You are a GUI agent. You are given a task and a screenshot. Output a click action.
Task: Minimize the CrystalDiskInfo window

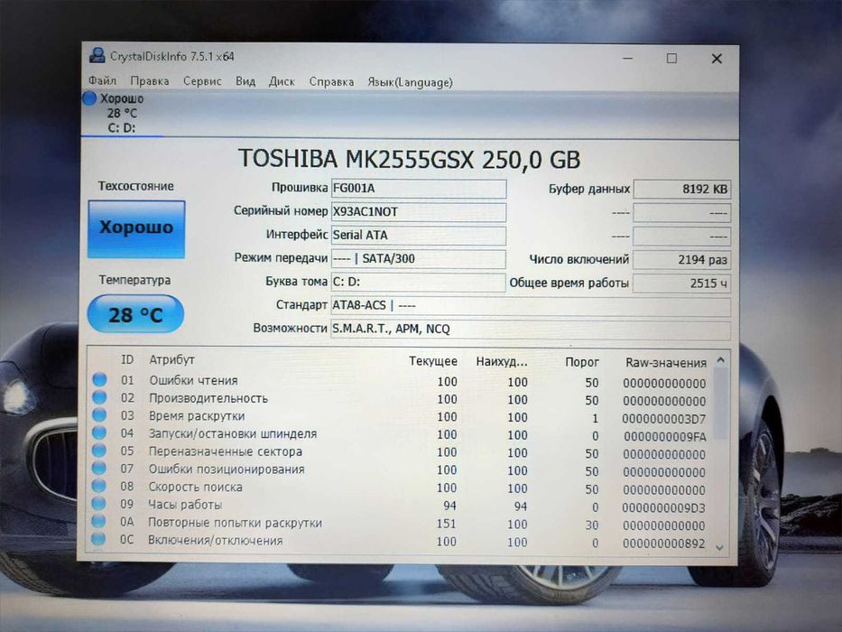pos(628,58)
